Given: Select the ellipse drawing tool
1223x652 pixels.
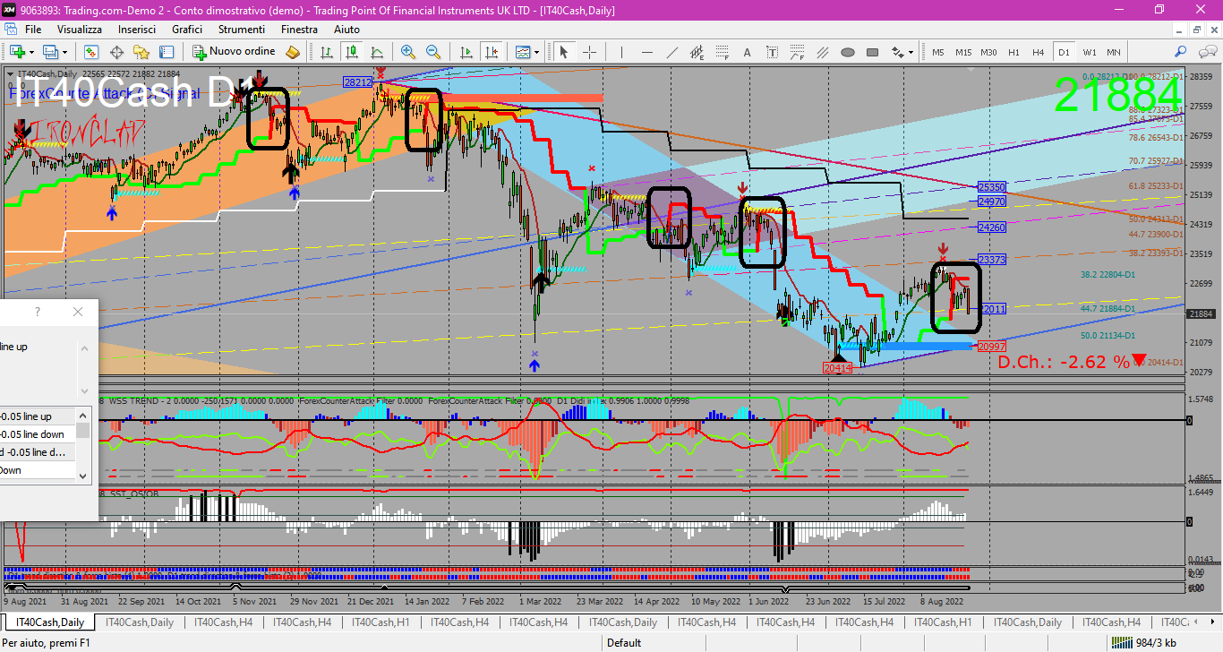Looking at the screenshot, I should 847,52.
